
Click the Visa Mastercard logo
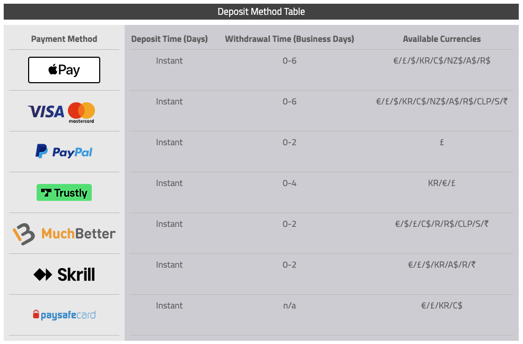(x=62, y=112)
